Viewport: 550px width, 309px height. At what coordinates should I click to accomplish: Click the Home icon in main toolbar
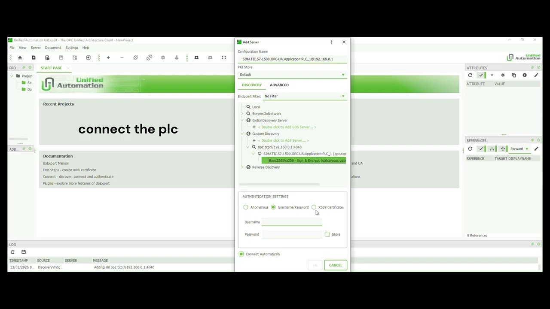(x=20, y=58)
